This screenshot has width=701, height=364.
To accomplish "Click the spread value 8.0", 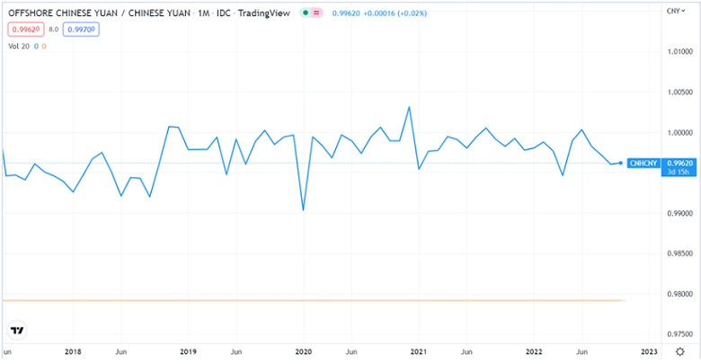I will (x=53, y=30).
